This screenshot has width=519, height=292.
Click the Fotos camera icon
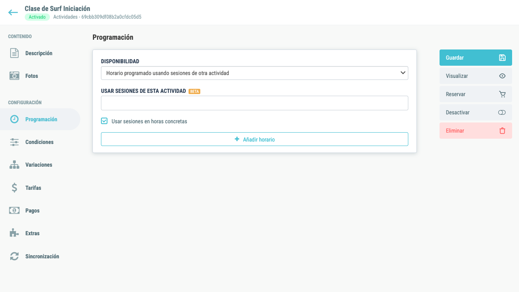click(14, 76)
